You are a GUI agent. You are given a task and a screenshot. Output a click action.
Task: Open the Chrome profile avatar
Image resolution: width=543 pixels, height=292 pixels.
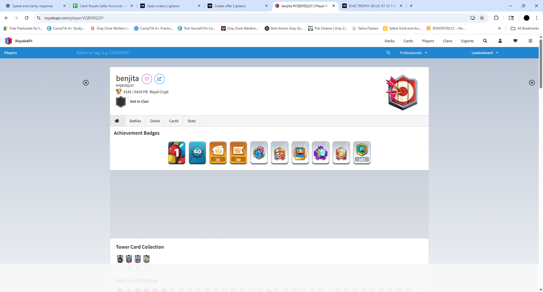pyautogui.click(x=527, y=18)
